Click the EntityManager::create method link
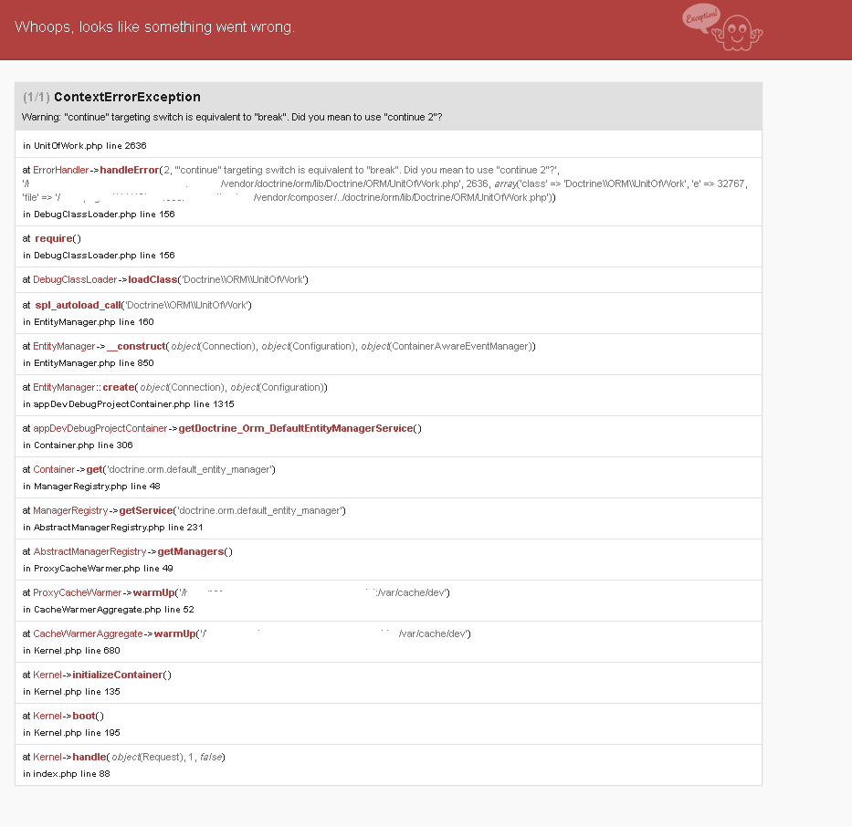This screenshot has height=827, width=852. [x=119, y=386]
